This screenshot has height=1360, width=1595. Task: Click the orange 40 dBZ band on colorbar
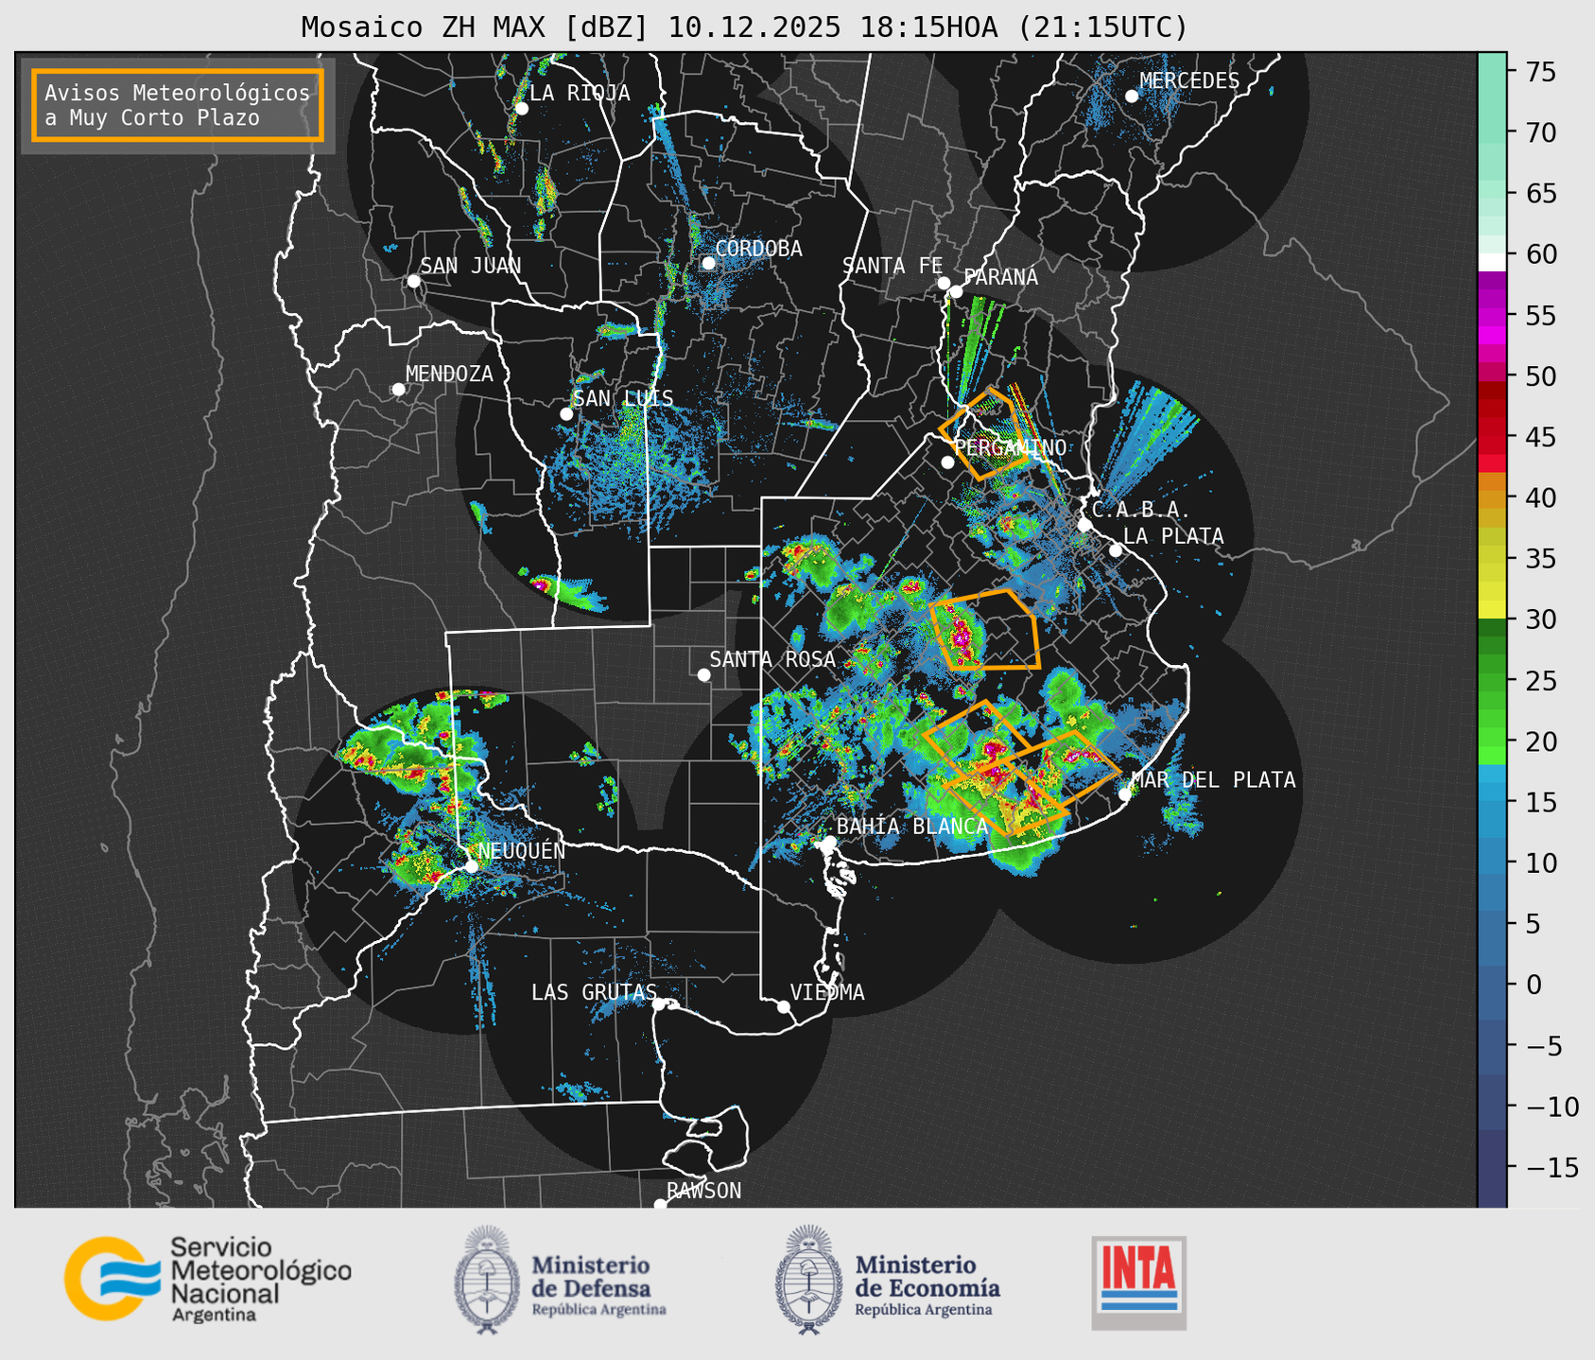point(1492,497)
